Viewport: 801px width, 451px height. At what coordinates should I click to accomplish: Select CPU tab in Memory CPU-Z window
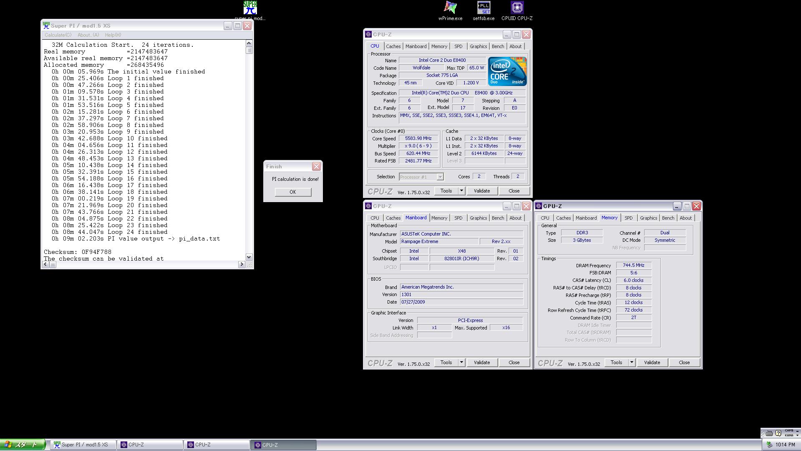pyautogui.click(x=545, y=218)
